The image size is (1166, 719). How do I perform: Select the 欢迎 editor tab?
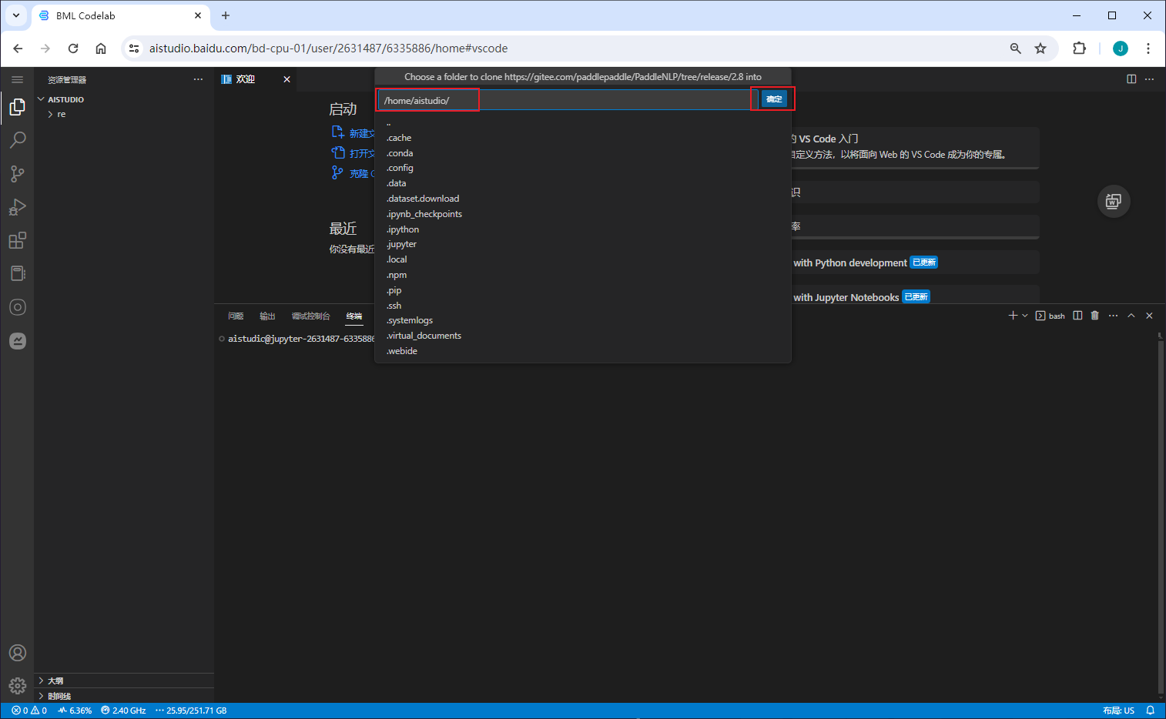coord(256,79)
